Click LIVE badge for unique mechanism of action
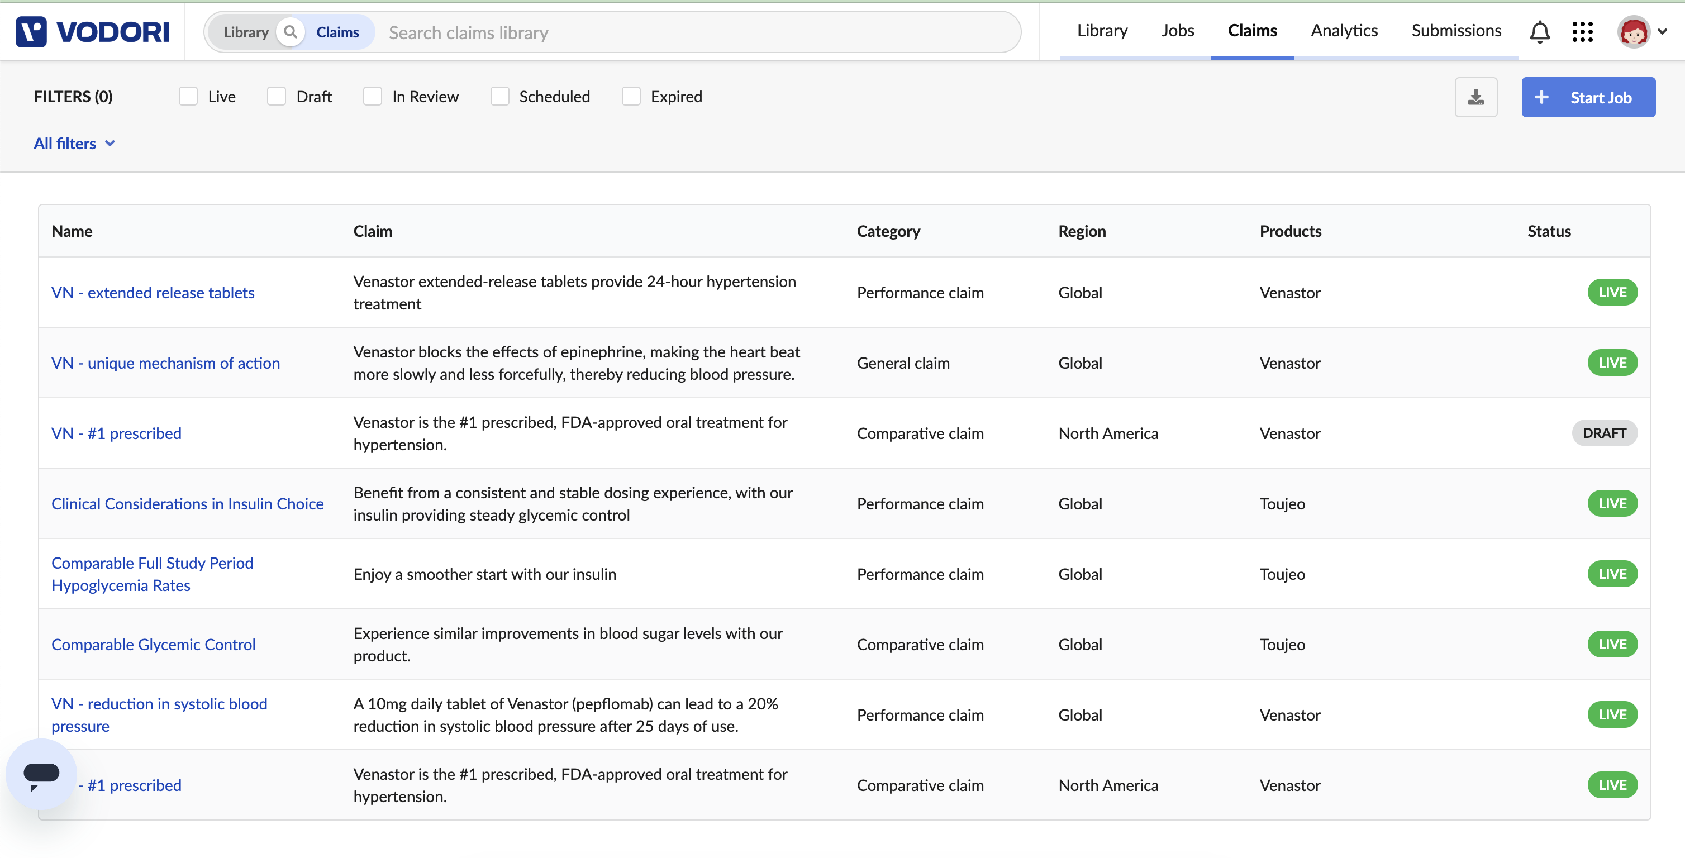 (x=1612, y=363)
